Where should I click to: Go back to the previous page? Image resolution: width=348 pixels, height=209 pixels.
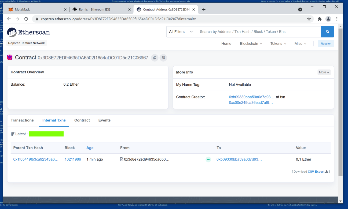point(9,19)
